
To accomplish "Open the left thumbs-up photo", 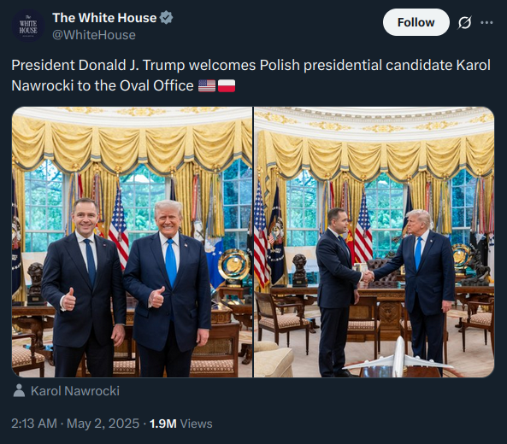I will (x=132, y=242).
